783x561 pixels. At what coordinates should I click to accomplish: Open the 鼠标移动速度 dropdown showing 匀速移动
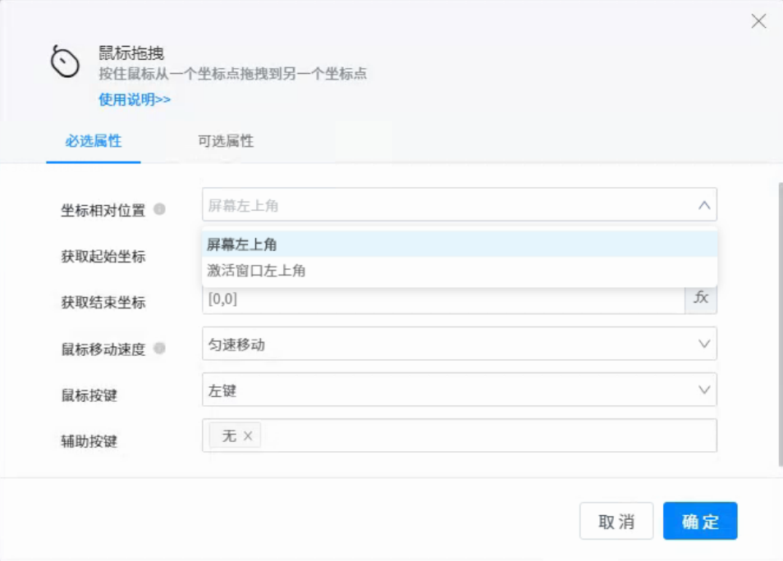click(x=459, y=344)
